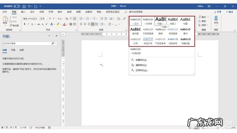The width and height of the screenshot is (237, 133).
Task: Select the Format Painter brush
Action: 11,25
